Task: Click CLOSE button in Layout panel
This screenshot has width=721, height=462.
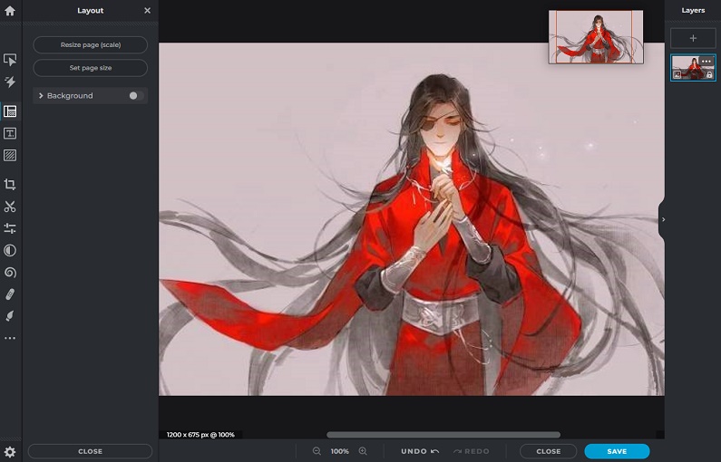Action: (90, 451)
